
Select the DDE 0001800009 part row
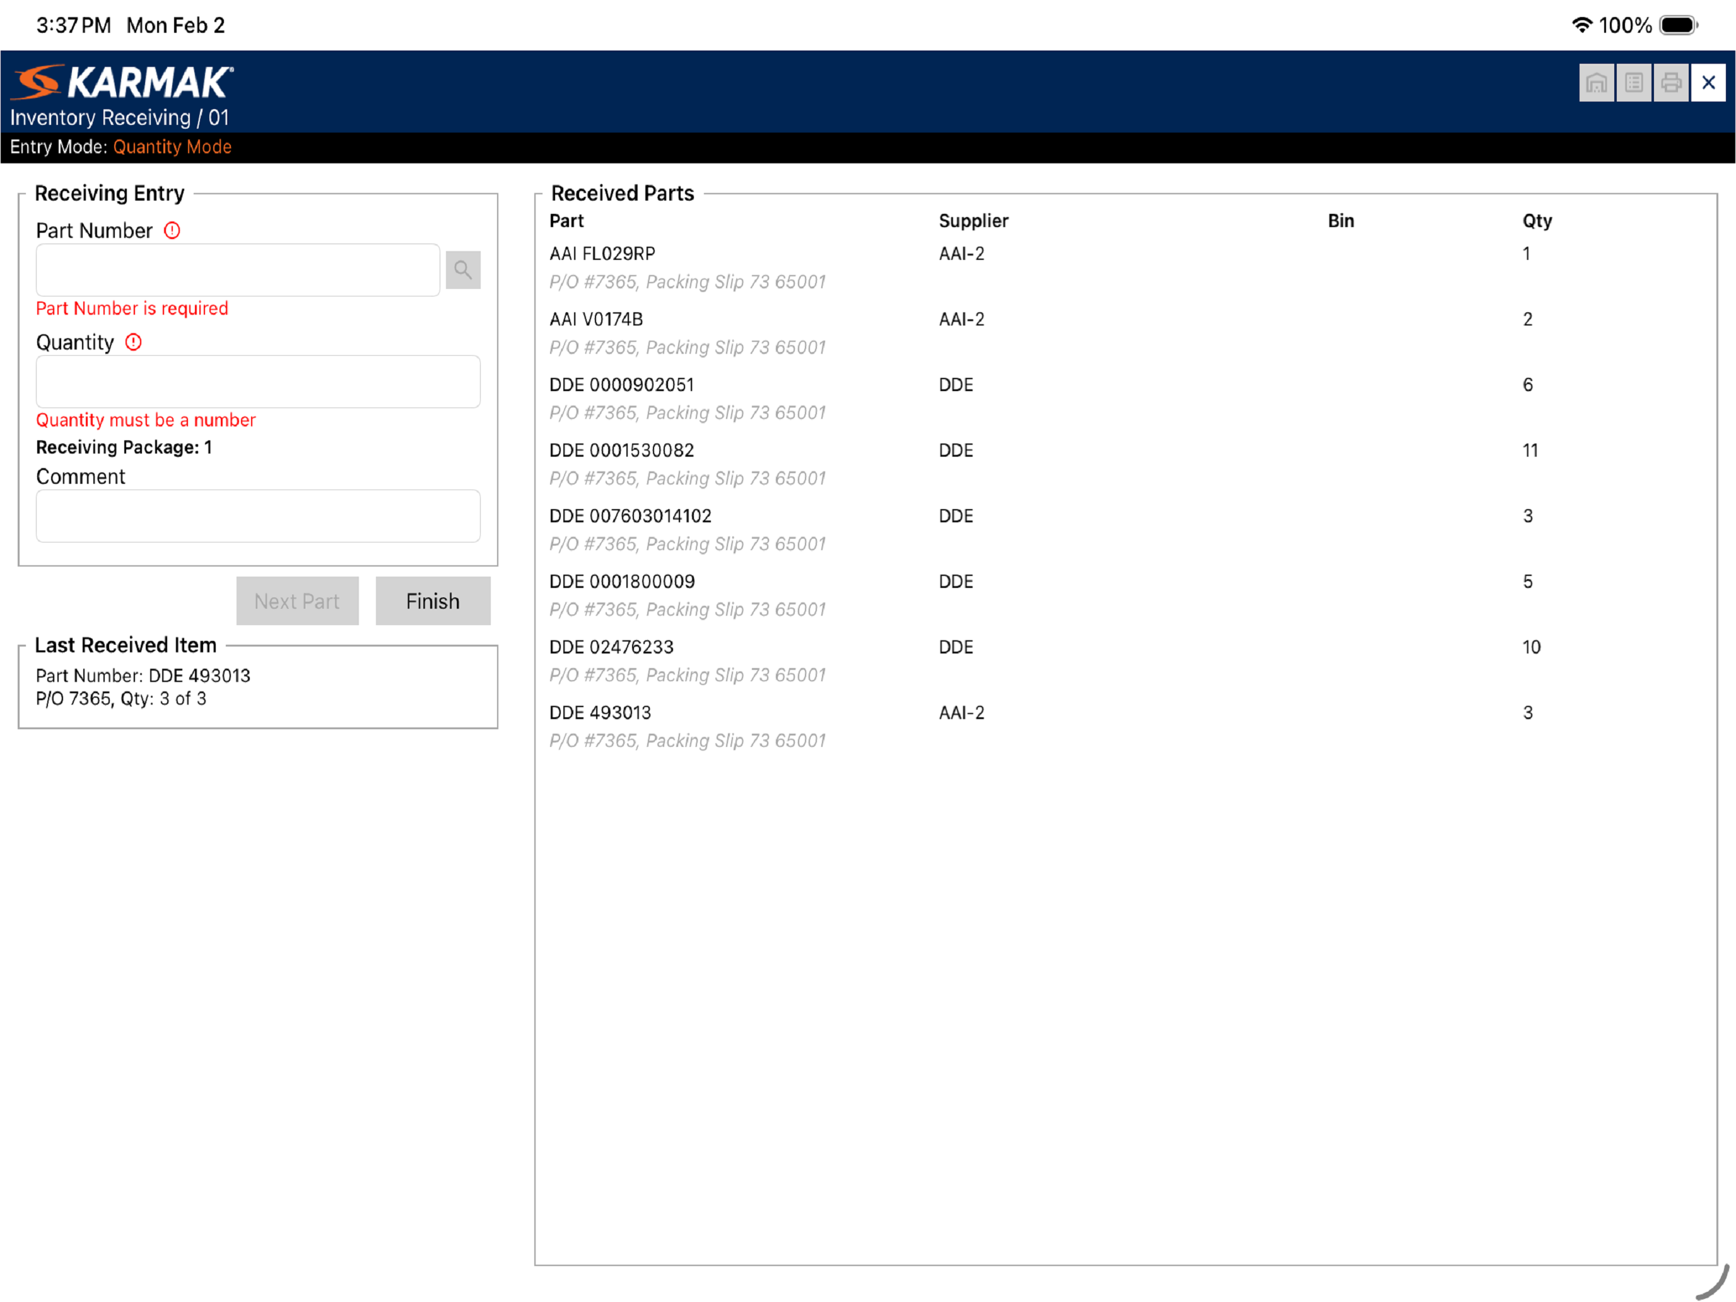coord(1125,595)
